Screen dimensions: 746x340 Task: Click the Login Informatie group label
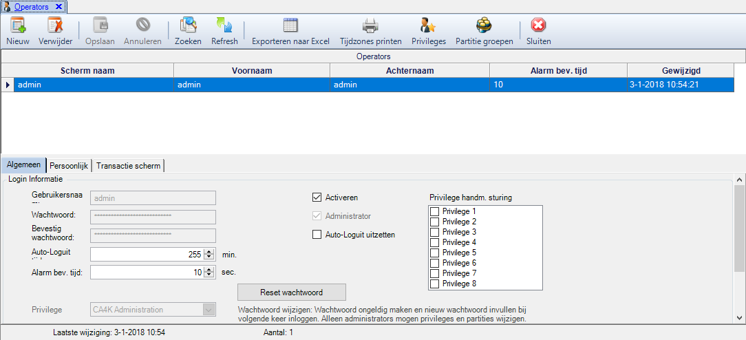[35, 179]
